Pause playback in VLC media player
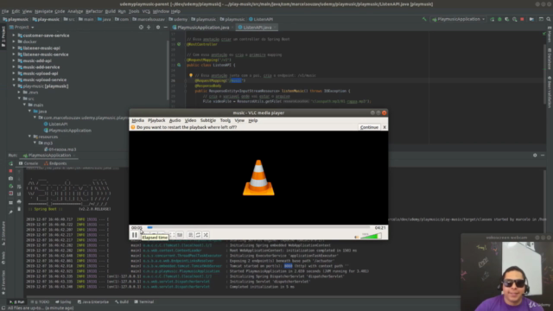This screenshot has width=553, height=311. coord(135,235)
